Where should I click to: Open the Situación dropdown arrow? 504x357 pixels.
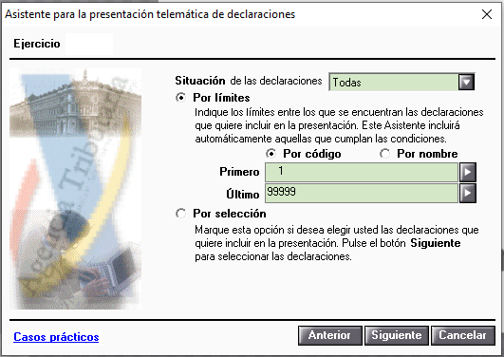466,82
